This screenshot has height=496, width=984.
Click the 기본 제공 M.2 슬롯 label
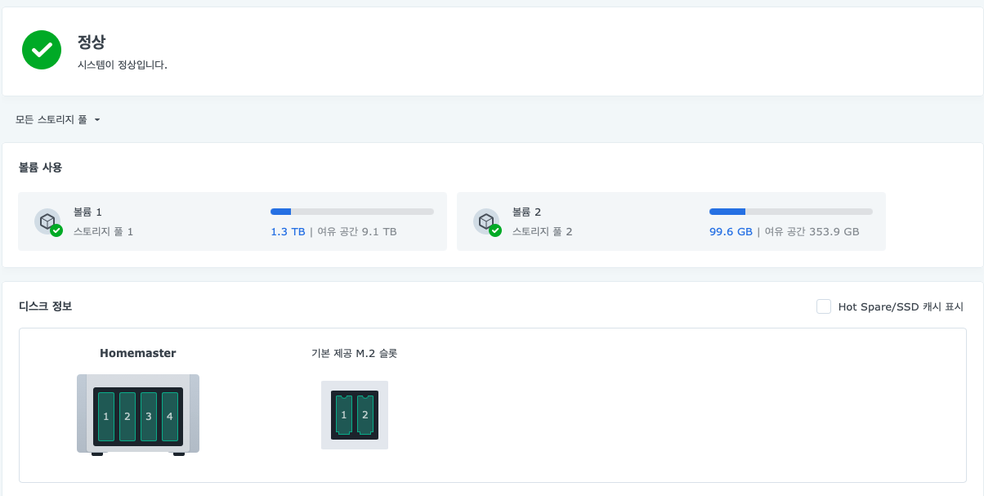[354, 353]
